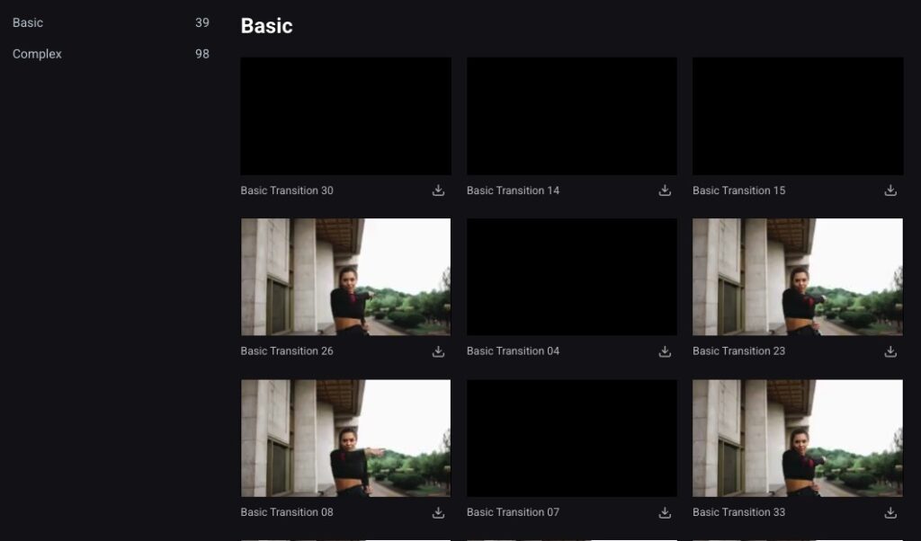The image size is (921, 541).
Task: Download Basic Transition 07
Action: coord(665,512)
